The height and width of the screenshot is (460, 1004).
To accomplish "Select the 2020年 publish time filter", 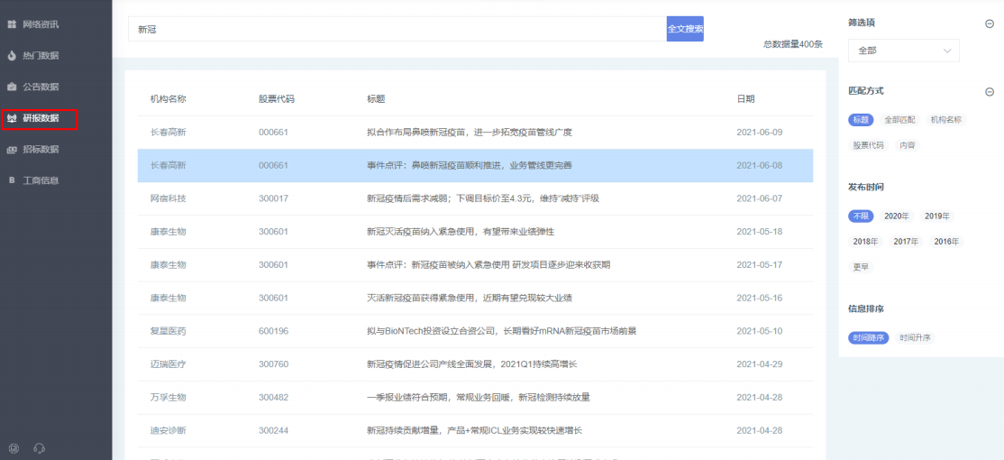I will (896, 216).
